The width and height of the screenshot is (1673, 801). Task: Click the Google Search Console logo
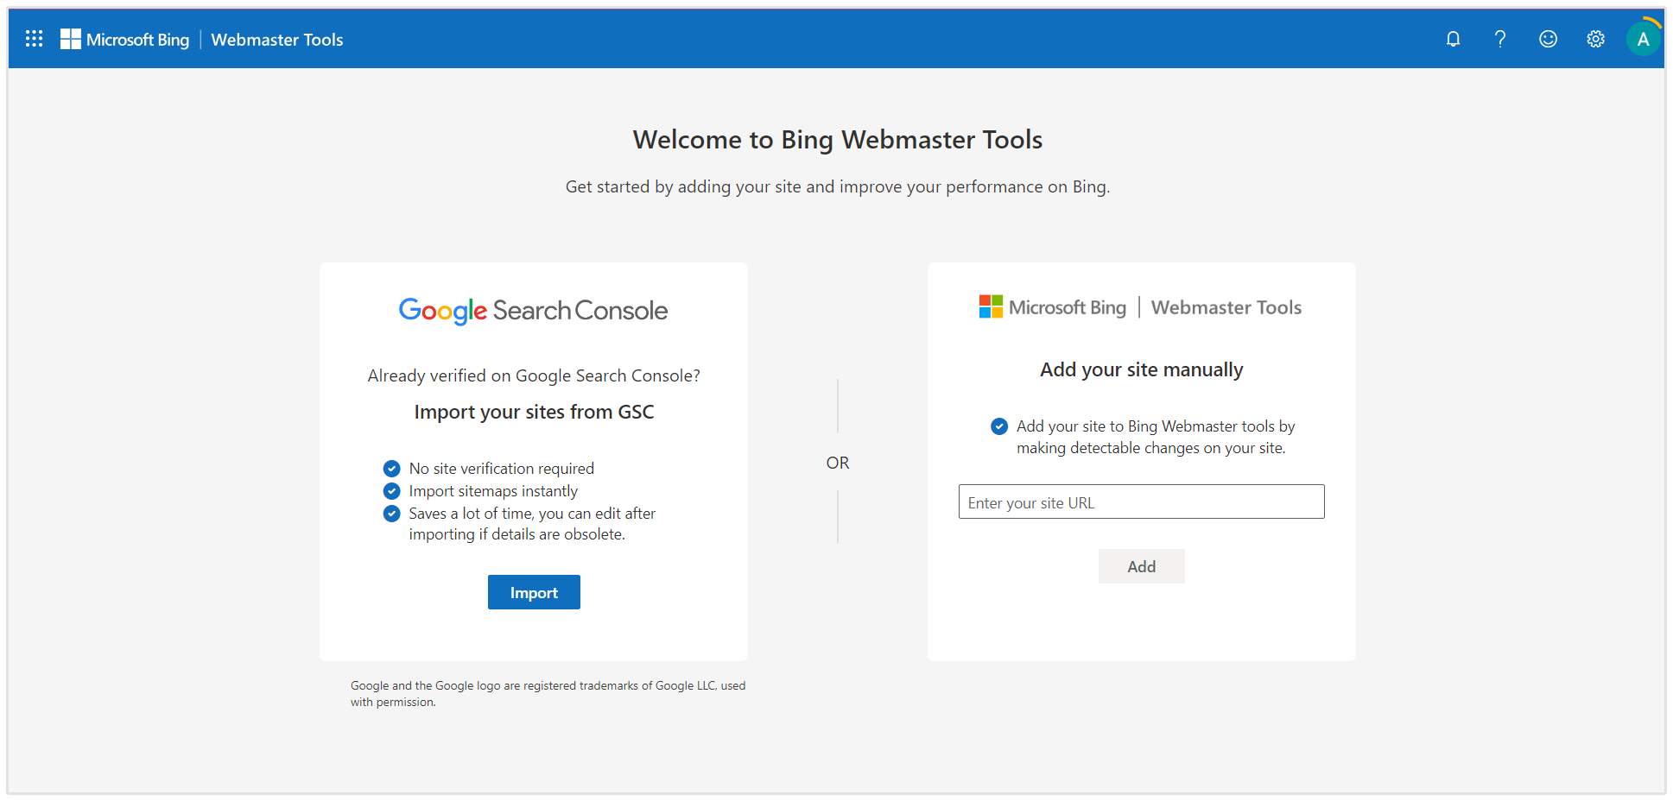(533, 311)
